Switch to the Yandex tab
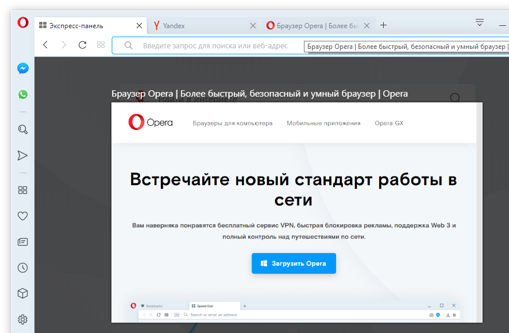Image resolution: width=509 pixels, height=333 pixels. (205, 26)
